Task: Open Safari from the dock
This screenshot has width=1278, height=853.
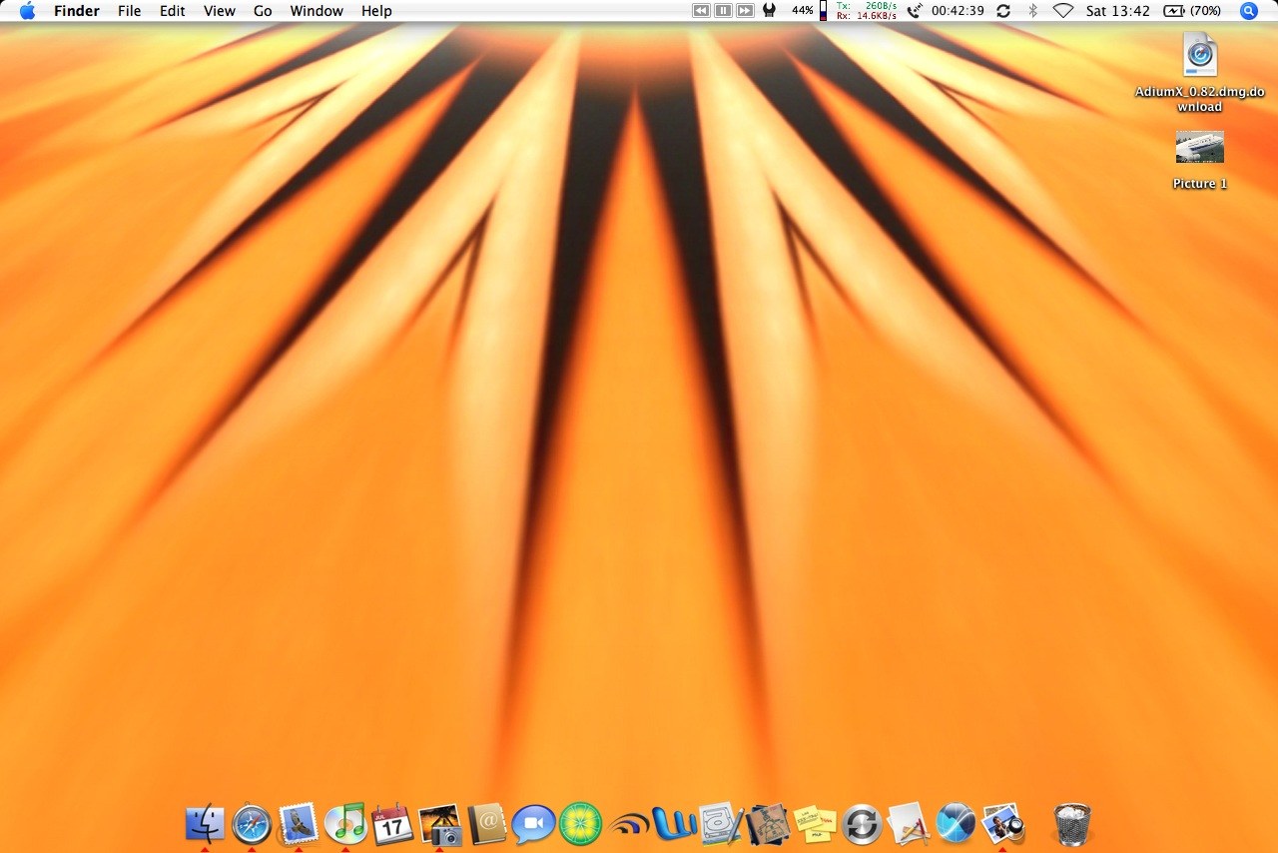Action: point(252,824)
